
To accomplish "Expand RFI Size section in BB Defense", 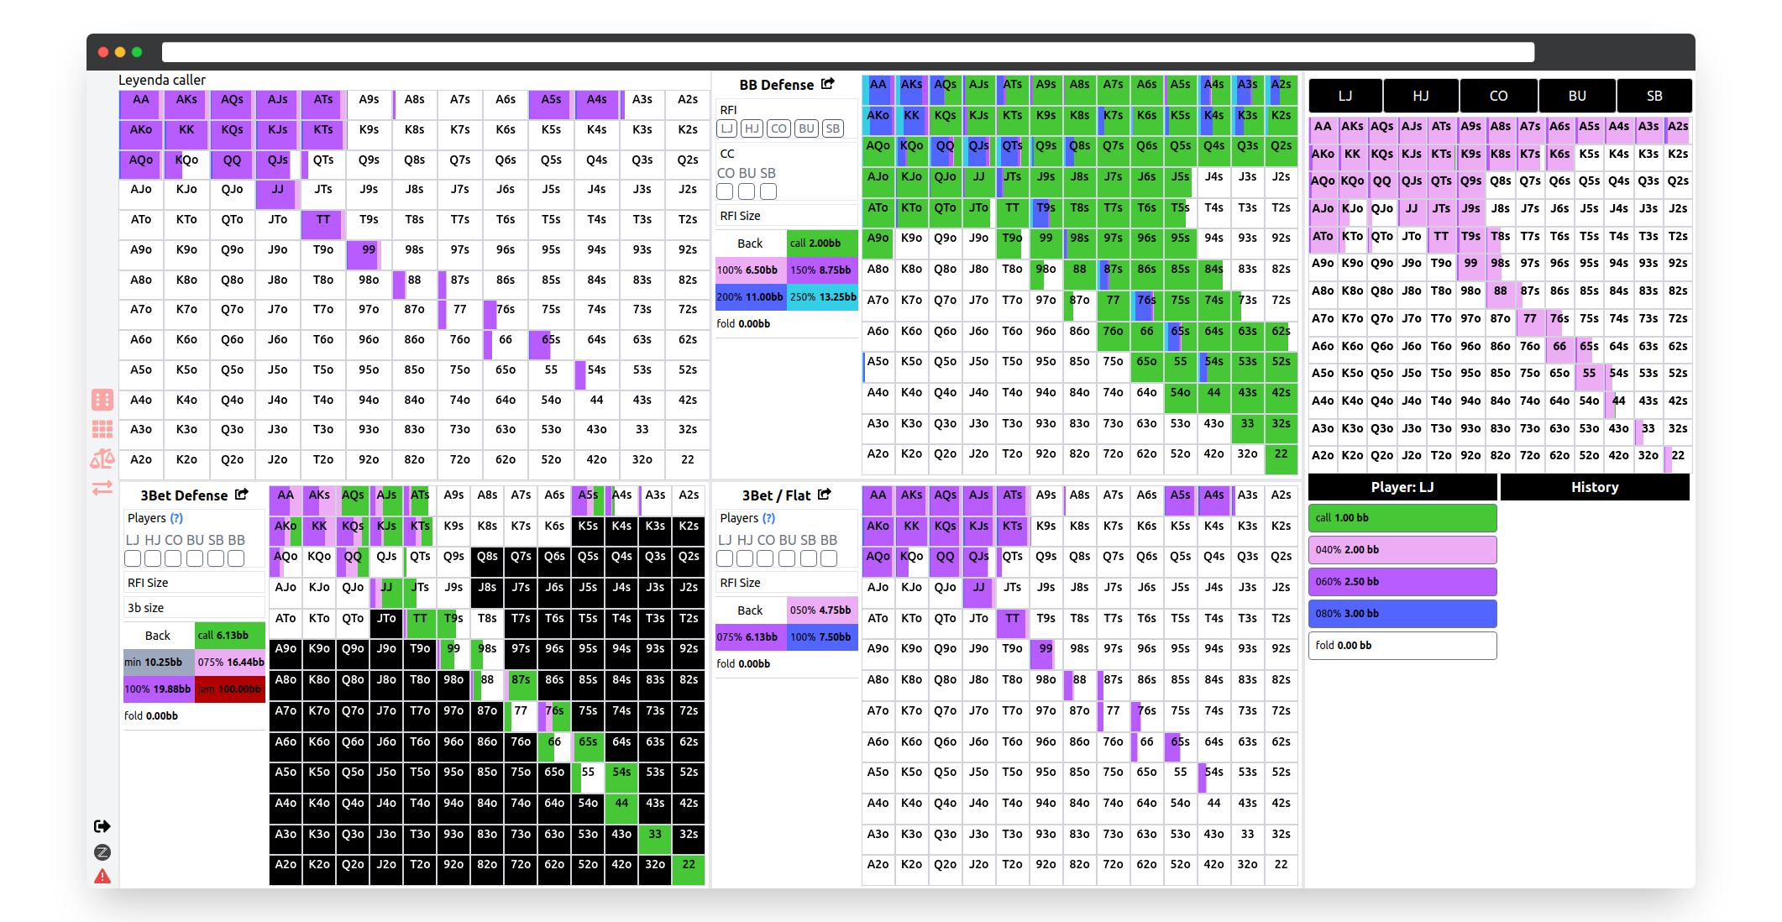I will (740, 216).
